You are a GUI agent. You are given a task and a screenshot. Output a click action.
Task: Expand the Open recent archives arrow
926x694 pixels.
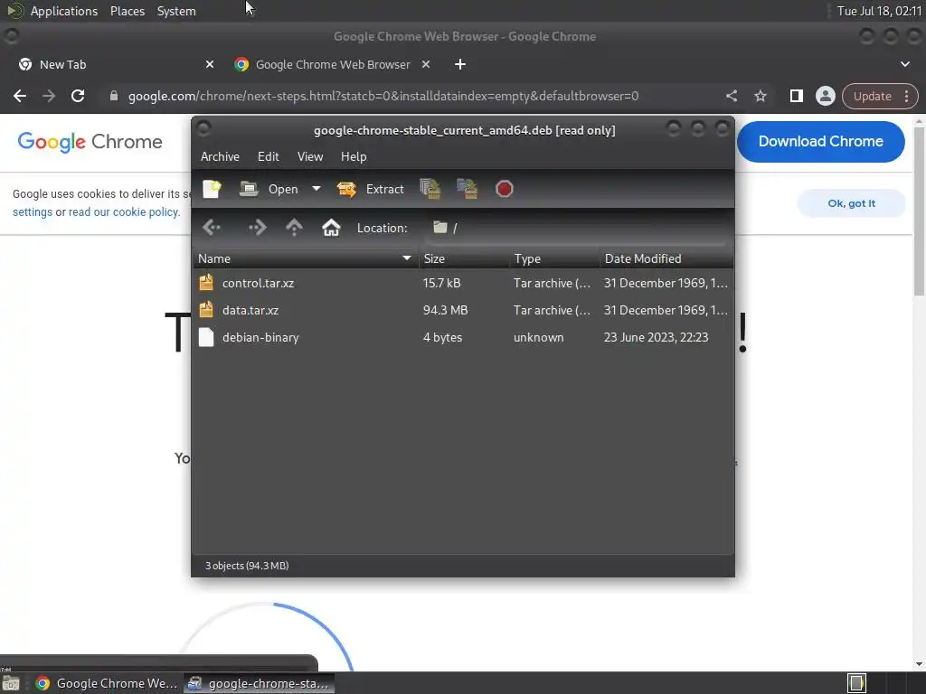coord(316,189)
